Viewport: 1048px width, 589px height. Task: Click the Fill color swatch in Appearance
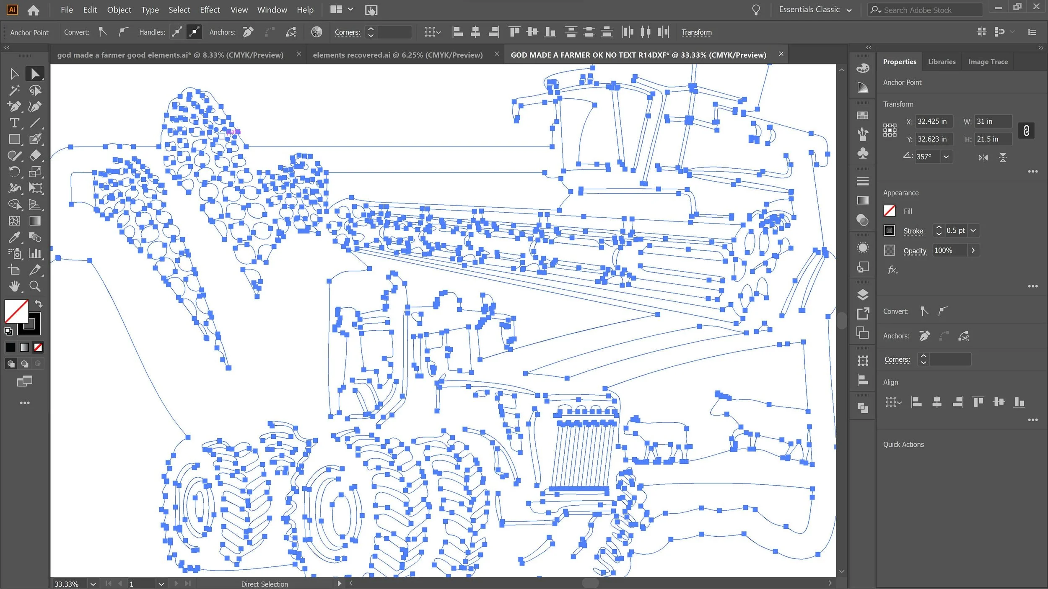pyautogui.click(x=890, y=211)
